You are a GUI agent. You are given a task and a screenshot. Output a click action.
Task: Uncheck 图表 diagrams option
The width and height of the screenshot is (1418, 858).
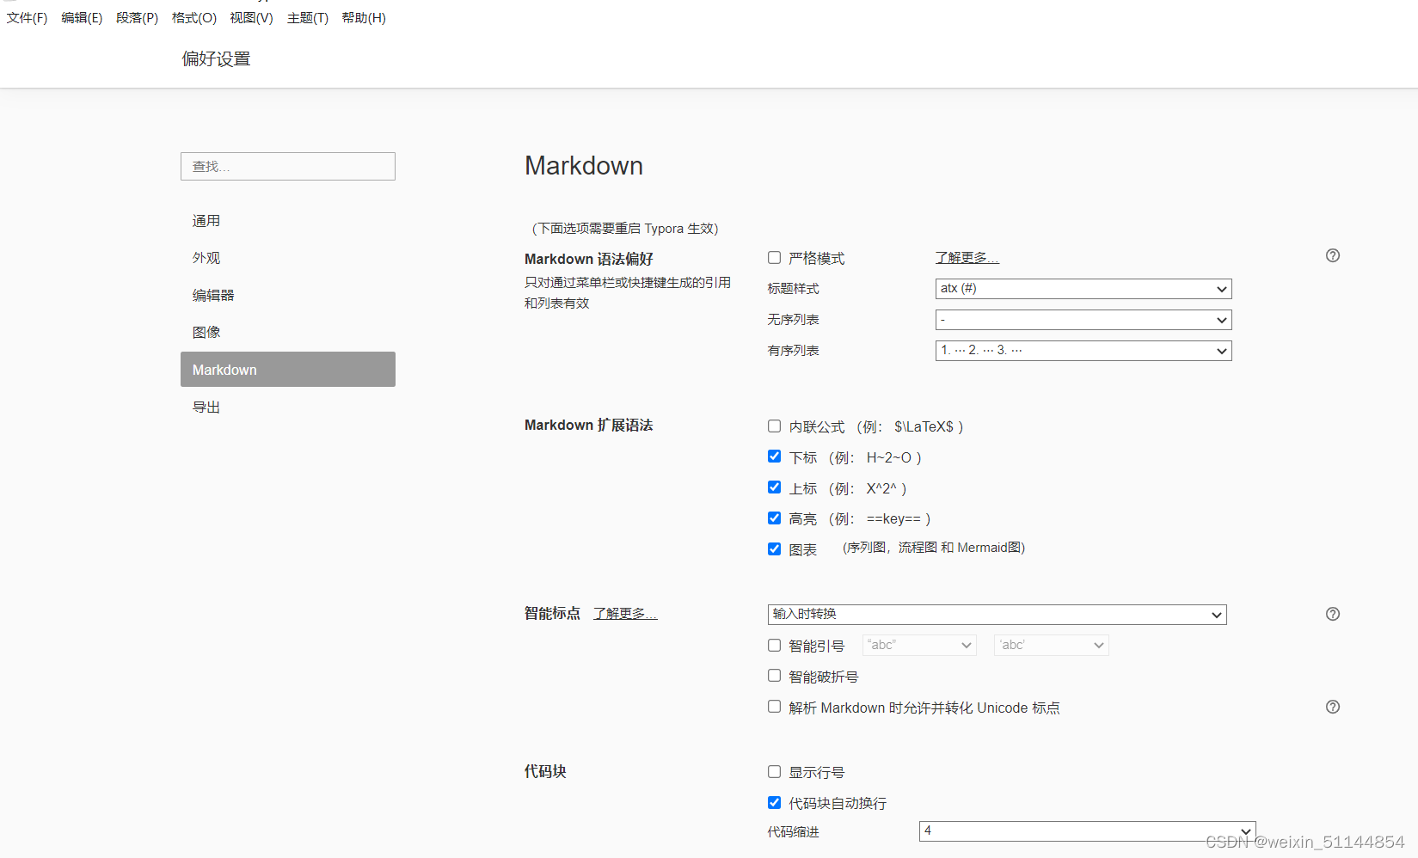click(774, 549)
